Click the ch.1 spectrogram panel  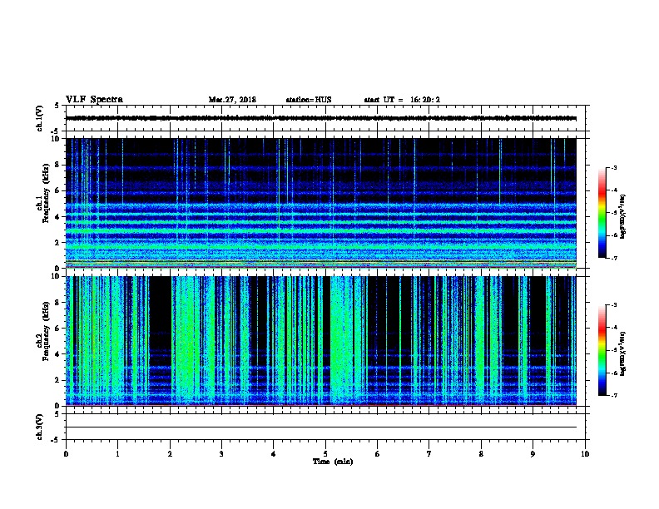(321, 203)
